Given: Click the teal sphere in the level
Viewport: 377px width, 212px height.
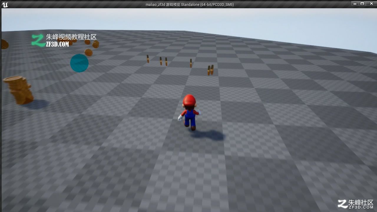Looking at the screenshot, I should coord(79,63).
